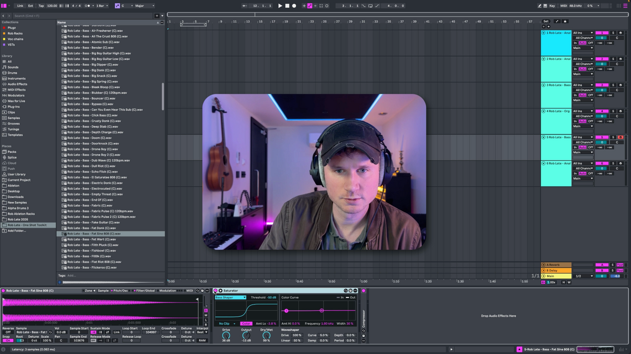This screenshot has width=631, height=354.
Task: Solo track 1 with S button
Action: tap(613, 33)
